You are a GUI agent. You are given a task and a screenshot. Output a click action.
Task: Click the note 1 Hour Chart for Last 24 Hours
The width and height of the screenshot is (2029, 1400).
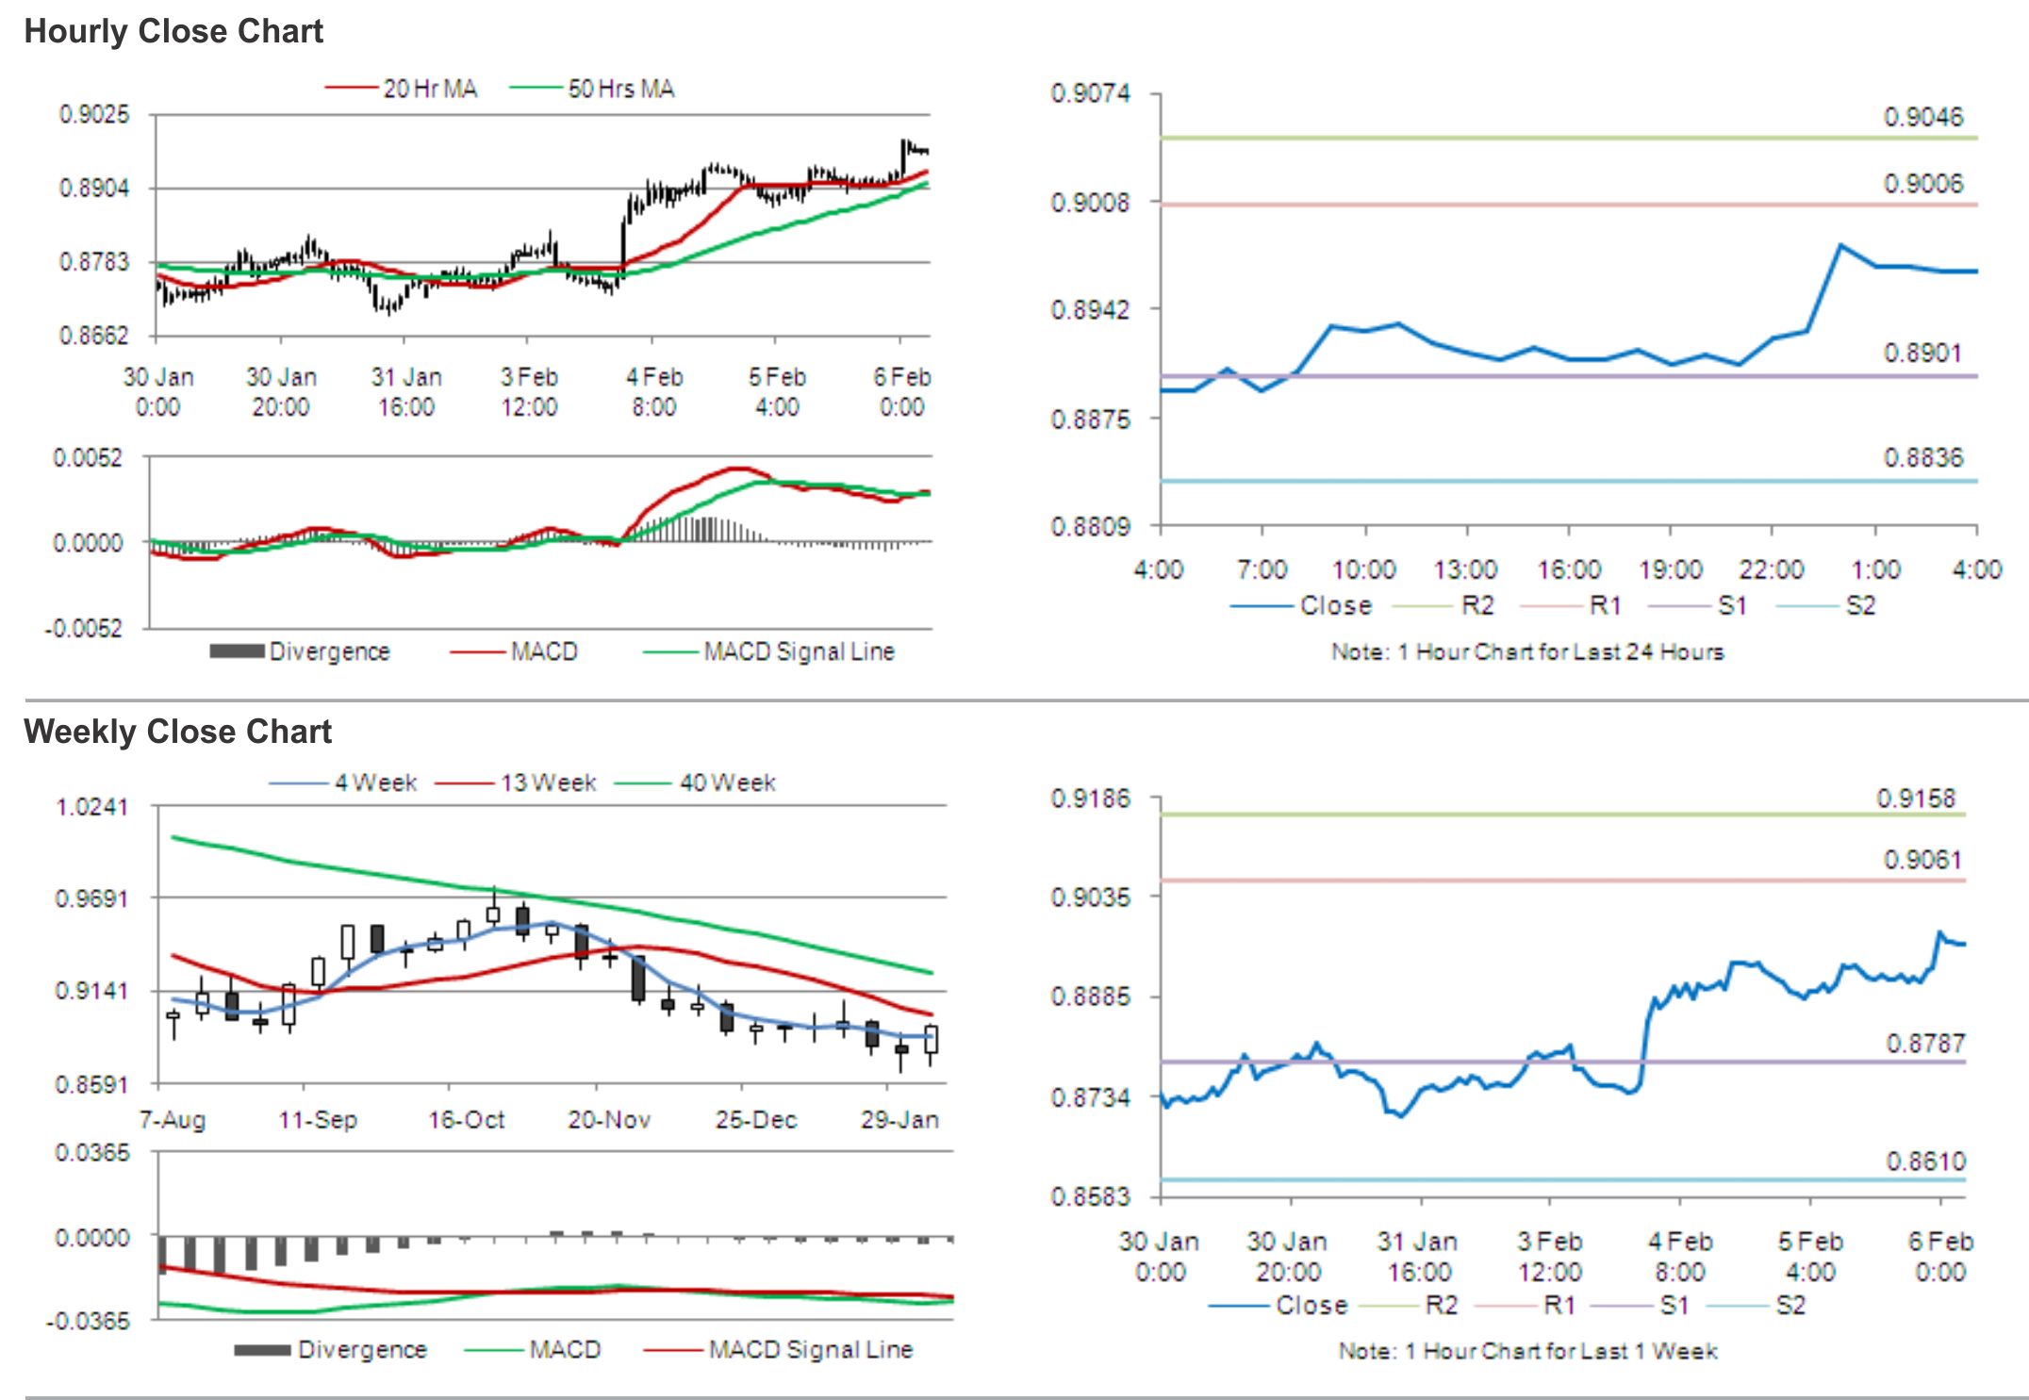tap(1527, 651)
